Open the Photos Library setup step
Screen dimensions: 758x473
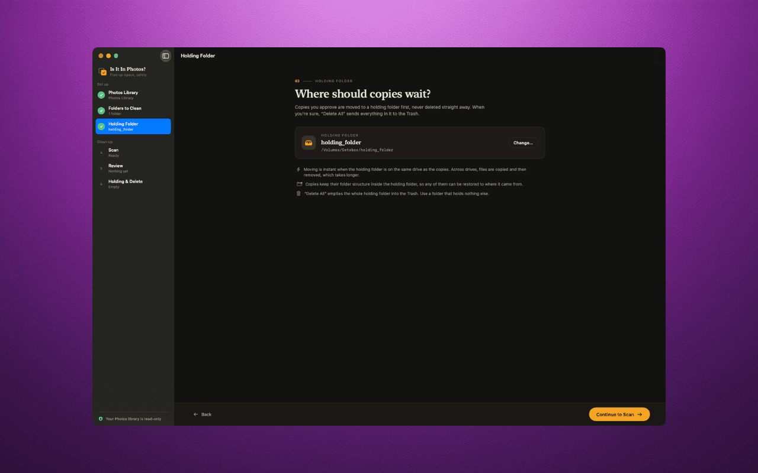point(133,95)
